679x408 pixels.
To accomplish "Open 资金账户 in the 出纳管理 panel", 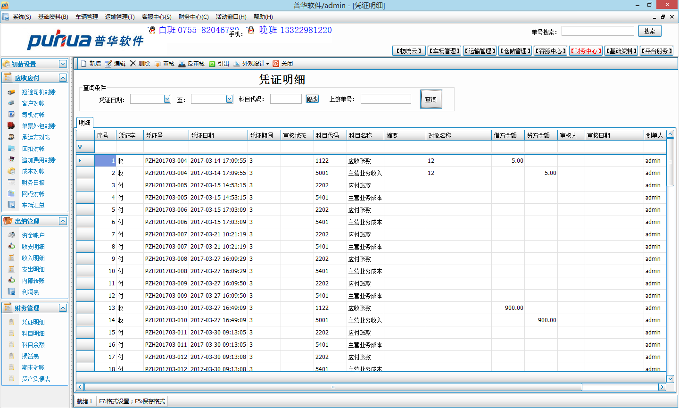I will pos(33,235).
